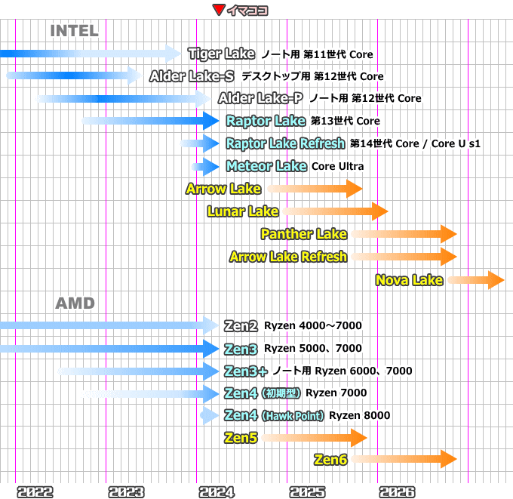The width and height of the screenshot is (513, 499).
Task: Click the 2023 year label
Action: pyautogui.click(x=126, y=492)
